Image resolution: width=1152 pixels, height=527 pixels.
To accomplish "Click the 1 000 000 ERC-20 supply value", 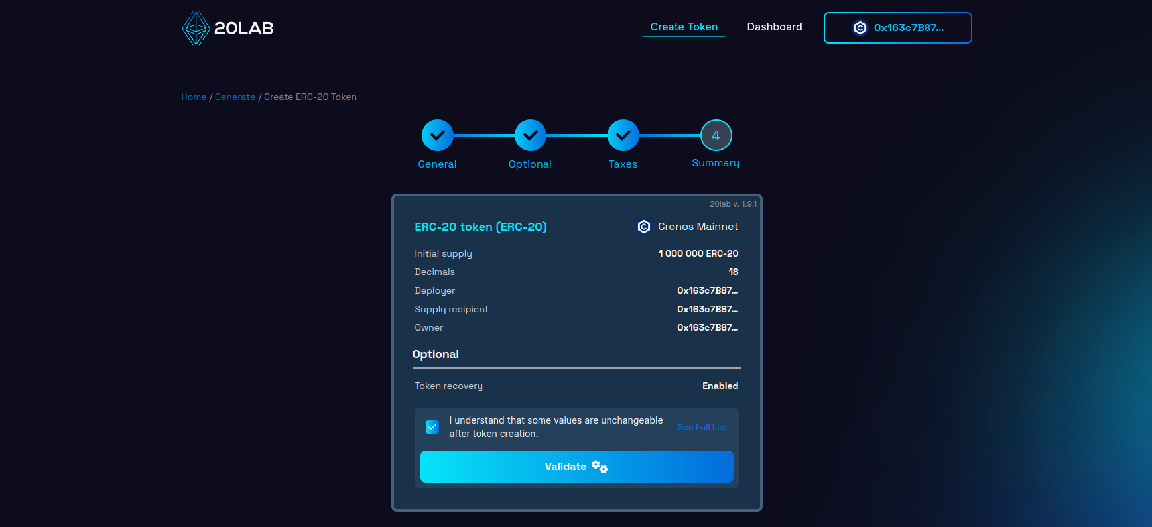I will [x=698, y=253].
